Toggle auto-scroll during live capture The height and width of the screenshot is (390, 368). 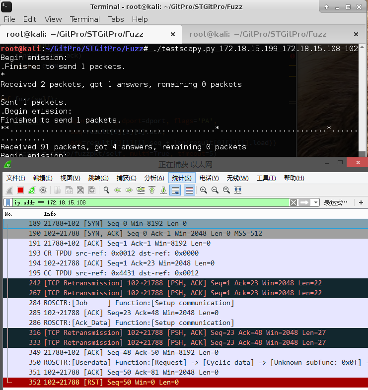pos(175,190)
